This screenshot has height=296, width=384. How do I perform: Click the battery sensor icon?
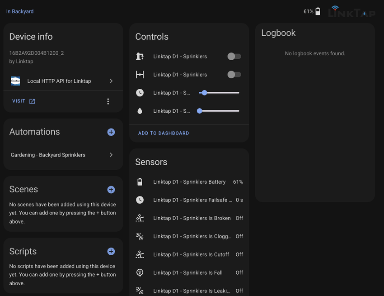coord(140,182)
